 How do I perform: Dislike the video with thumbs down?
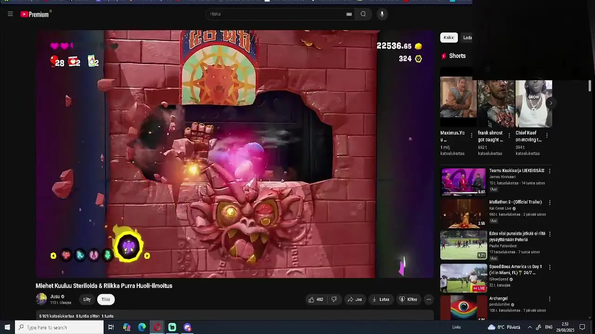point(334,299)
